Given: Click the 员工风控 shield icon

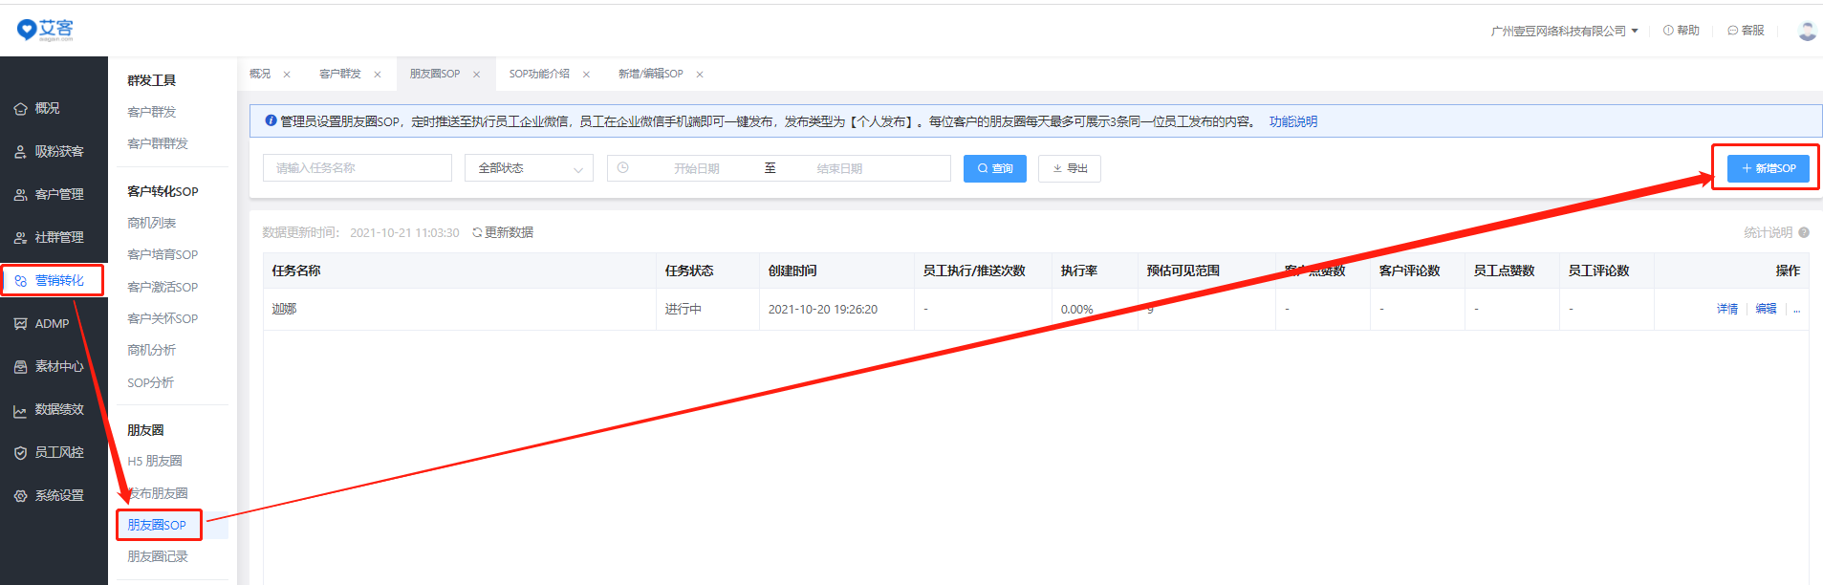Looking at the screenshot, I should tap(20, 453).
